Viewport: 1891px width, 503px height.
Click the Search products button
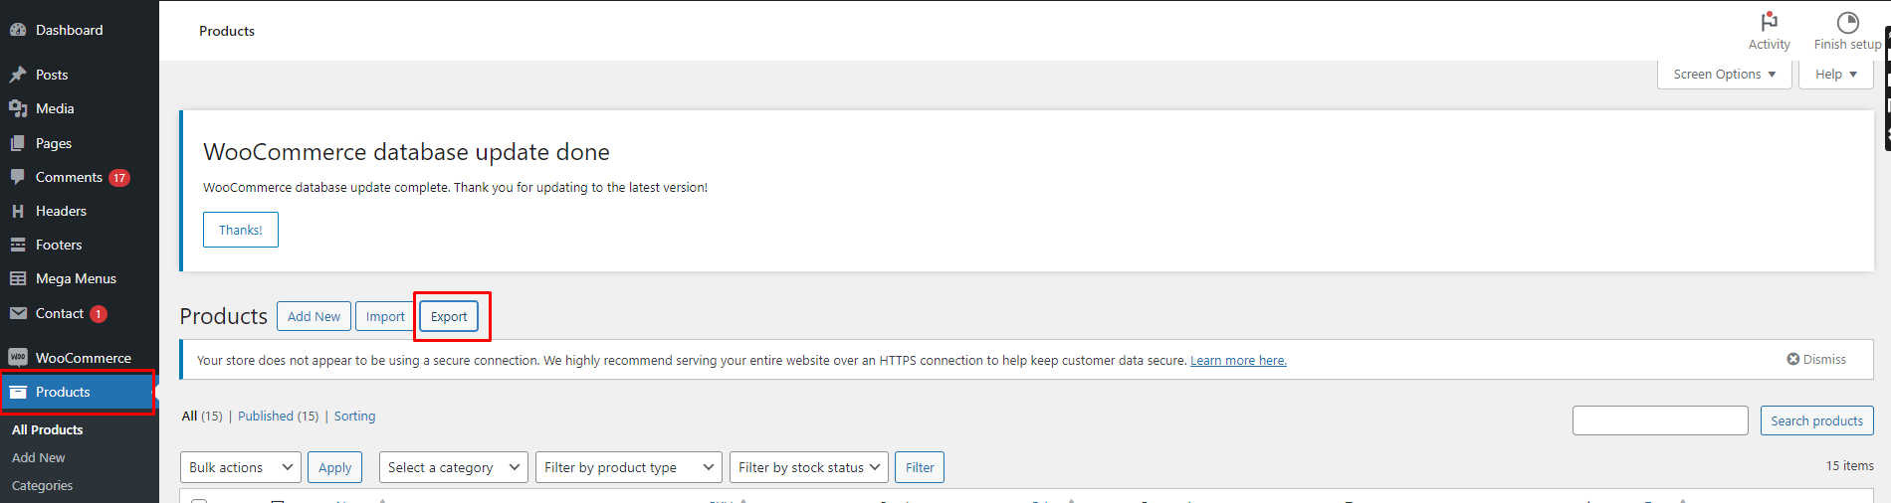click(1816, 420)
